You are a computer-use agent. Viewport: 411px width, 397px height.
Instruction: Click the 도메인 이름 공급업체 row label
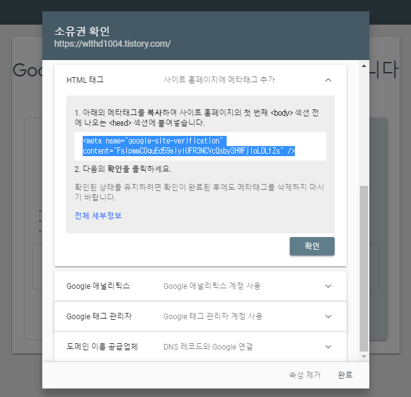point(102,347)
